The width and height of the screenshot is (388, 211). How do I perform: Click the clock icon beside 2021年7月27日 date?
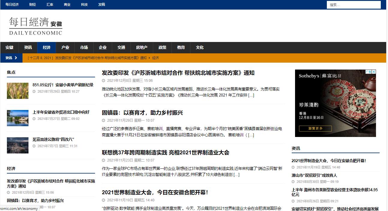coord(34,119)
